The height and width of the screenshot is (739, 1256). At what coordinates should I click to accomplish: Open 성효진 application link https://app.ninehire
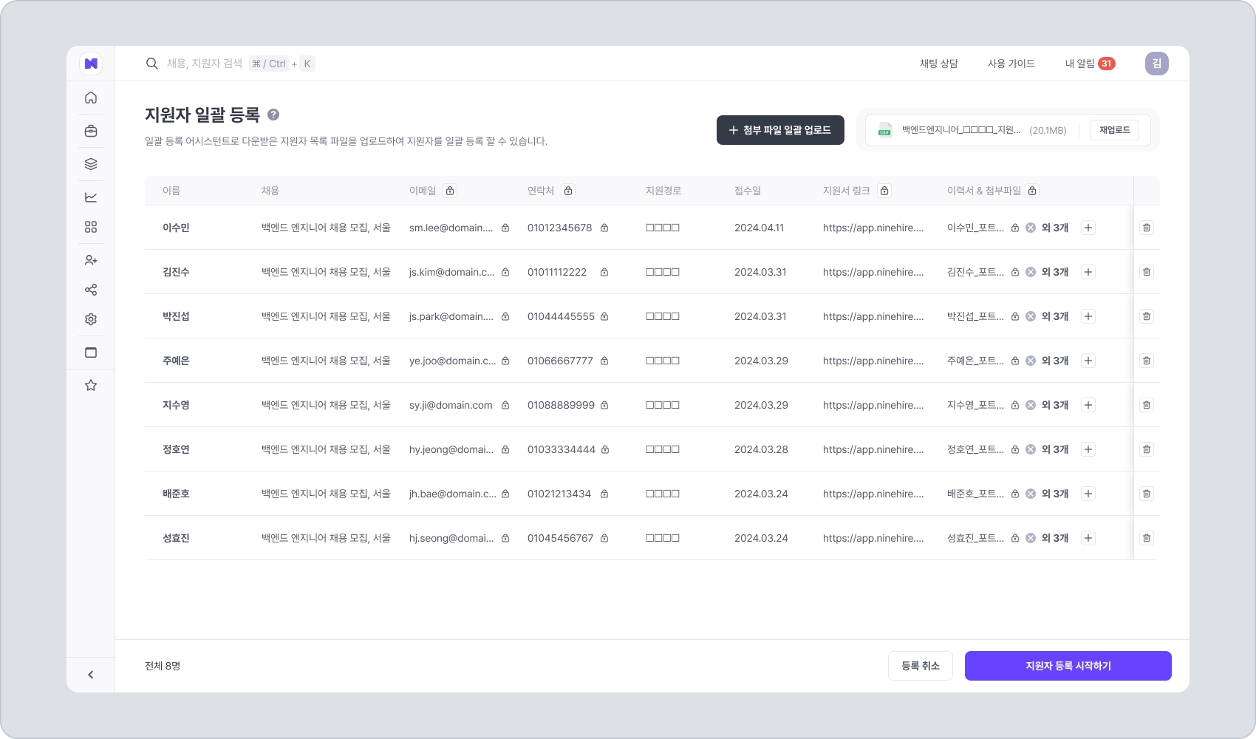point(873,538)
